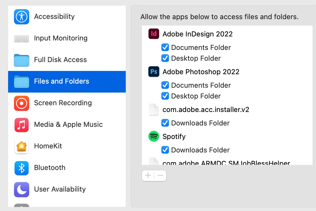This screenshot has width=316, height=211.
Task: Uncheck Desktop Folder under Adobe InDesign 2022
Action: (x=165, y=58)
